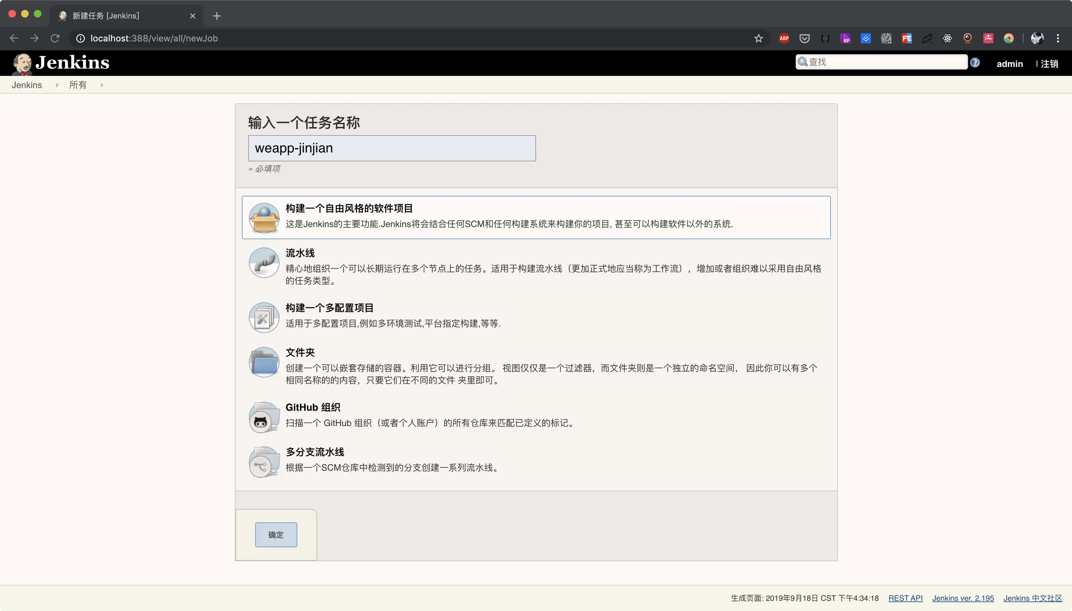
Task: Open the Chrome three-dot menu
Action: pos(1058,39)
